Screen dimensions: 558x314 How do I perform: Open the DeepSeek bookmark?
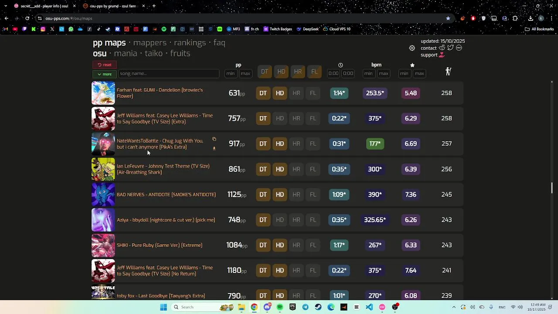(x=307, y=29)
